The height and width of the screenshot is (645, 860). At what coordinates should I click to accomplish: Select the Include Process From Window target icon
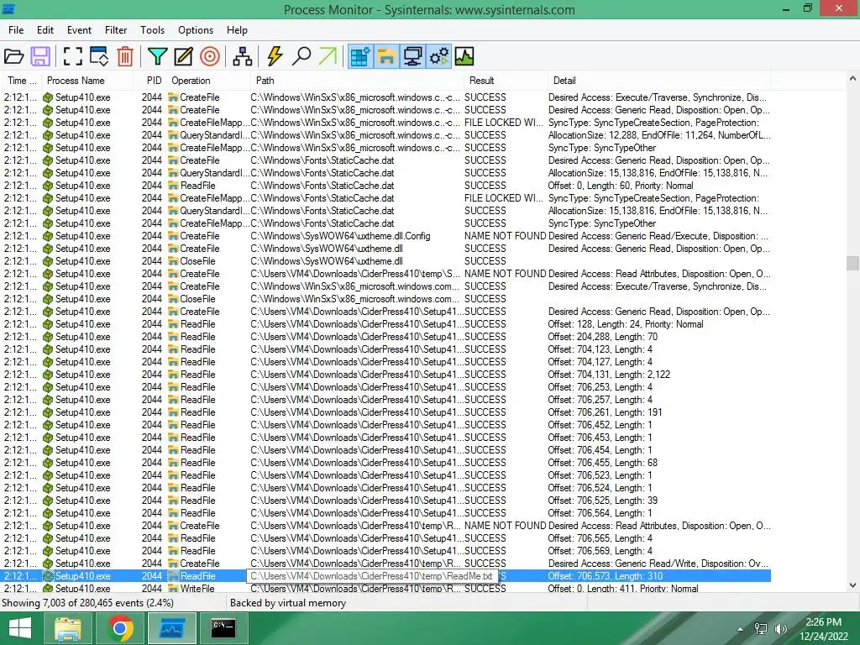209,56
